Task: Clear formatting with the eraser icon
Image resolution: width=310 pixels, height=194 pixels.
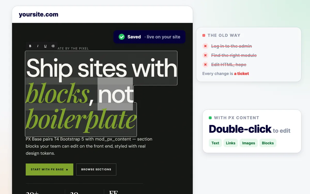Action: click(x=53, y=46)
